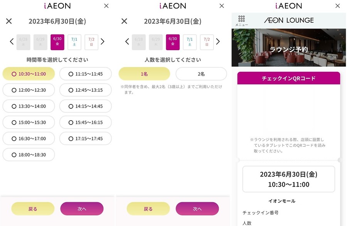Image resolution: width=347 pixels, height=226 pixels.
Task: Tap 次へ on the people-count screen
Action: pyautogui.click(x=197, y=209)
